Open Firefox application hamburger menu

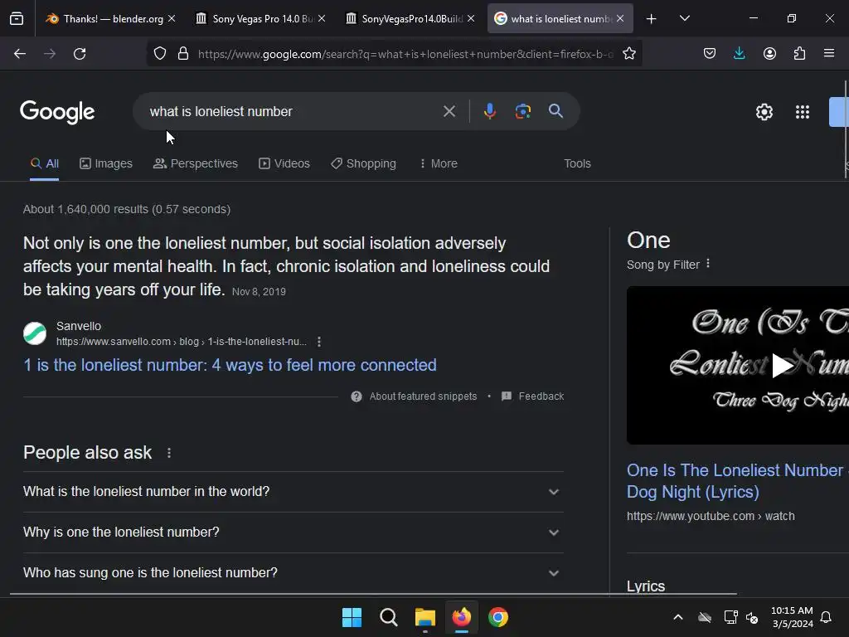[x=829, y=54]
